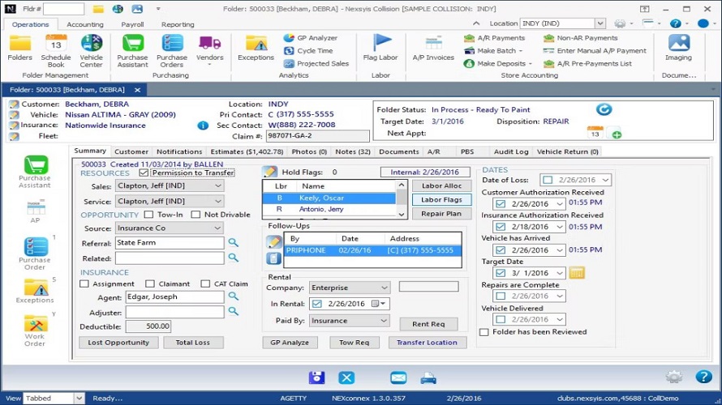Click the Repair Plan button
The image size is (722, 405).
point(441,214)
